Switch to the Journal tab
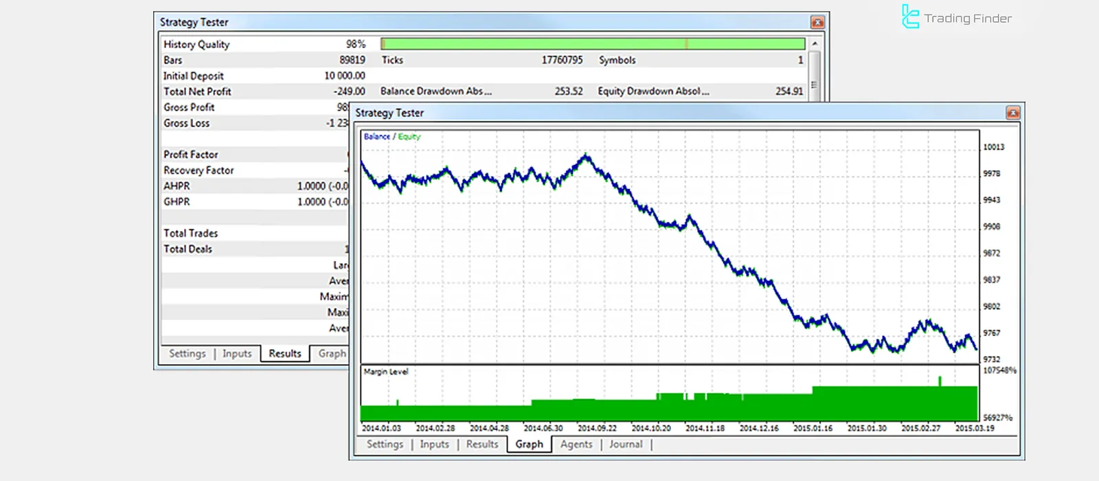This screenshot has height=481, width=1099. [x=626, y=445]
